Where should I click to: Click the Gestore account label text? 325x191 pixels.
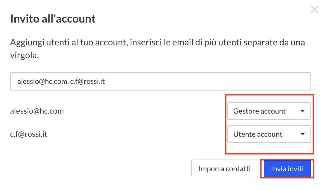(259, 111)
